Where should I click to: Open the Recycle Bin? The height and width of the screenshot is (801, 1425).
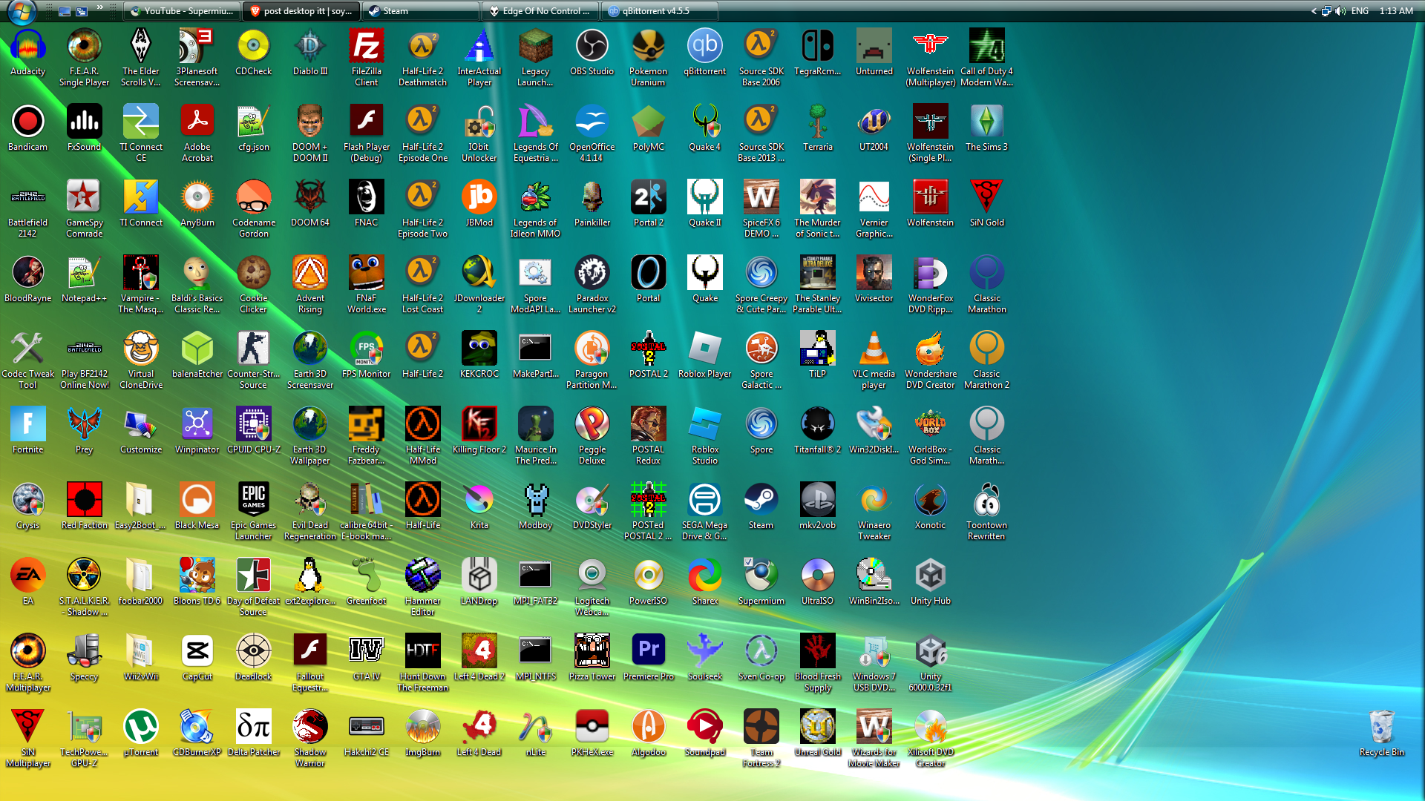point(1382,734)
